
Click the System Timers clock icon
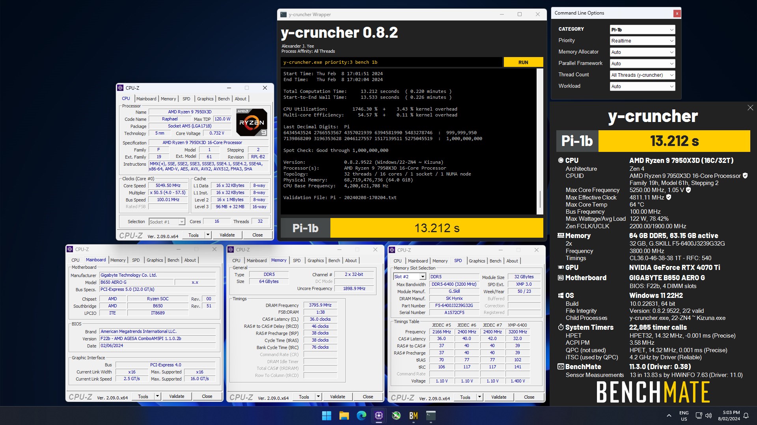561,327
